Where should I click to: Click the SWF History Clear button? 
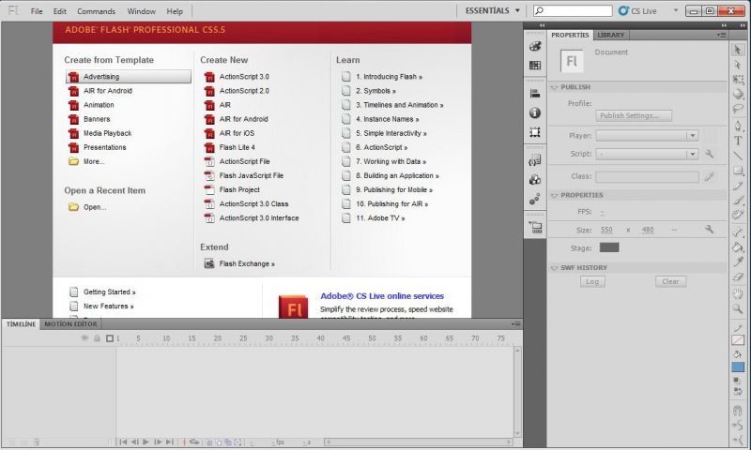(x=670, y=281)
